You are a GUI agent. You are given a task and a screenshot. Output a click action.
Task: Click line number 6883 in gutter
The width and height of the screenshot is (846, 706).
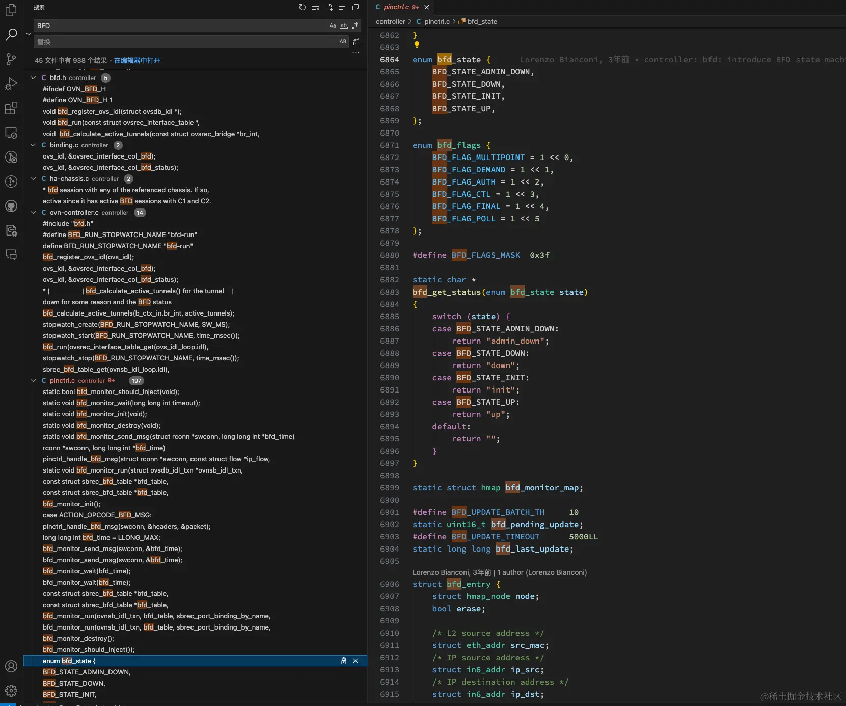389,292
